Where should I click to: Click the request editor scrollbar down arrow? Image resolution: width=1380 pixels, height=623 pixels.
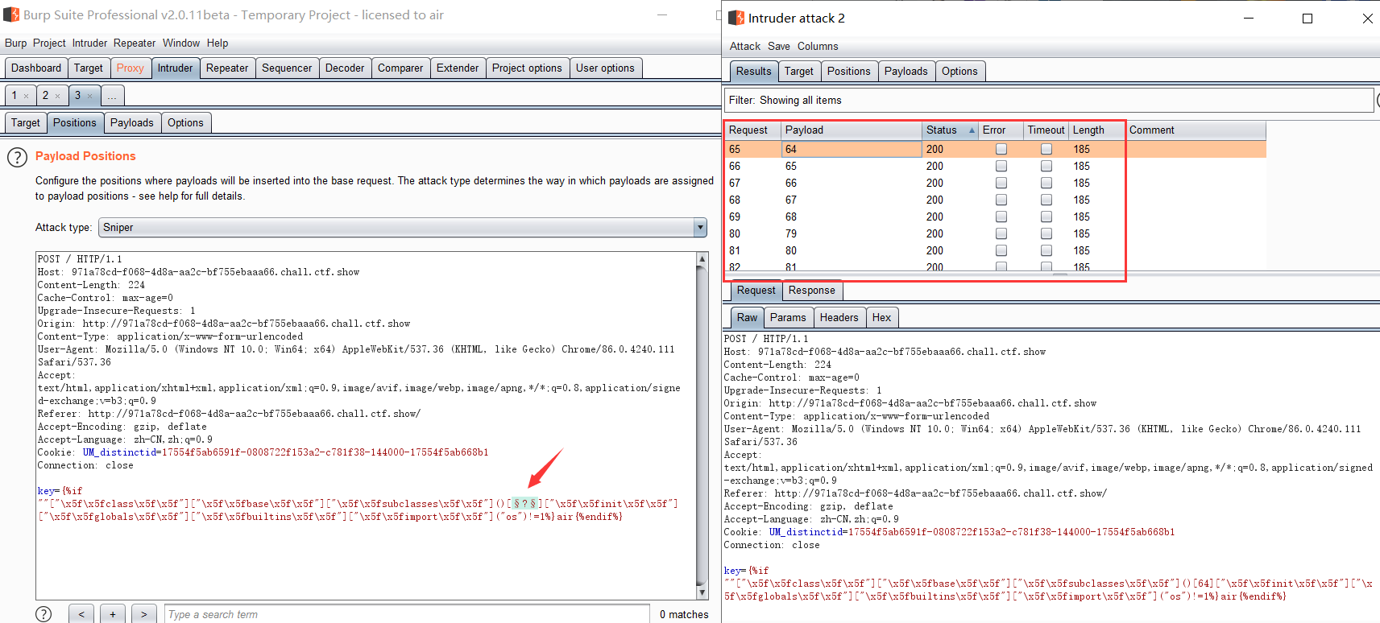click(702, 593)
